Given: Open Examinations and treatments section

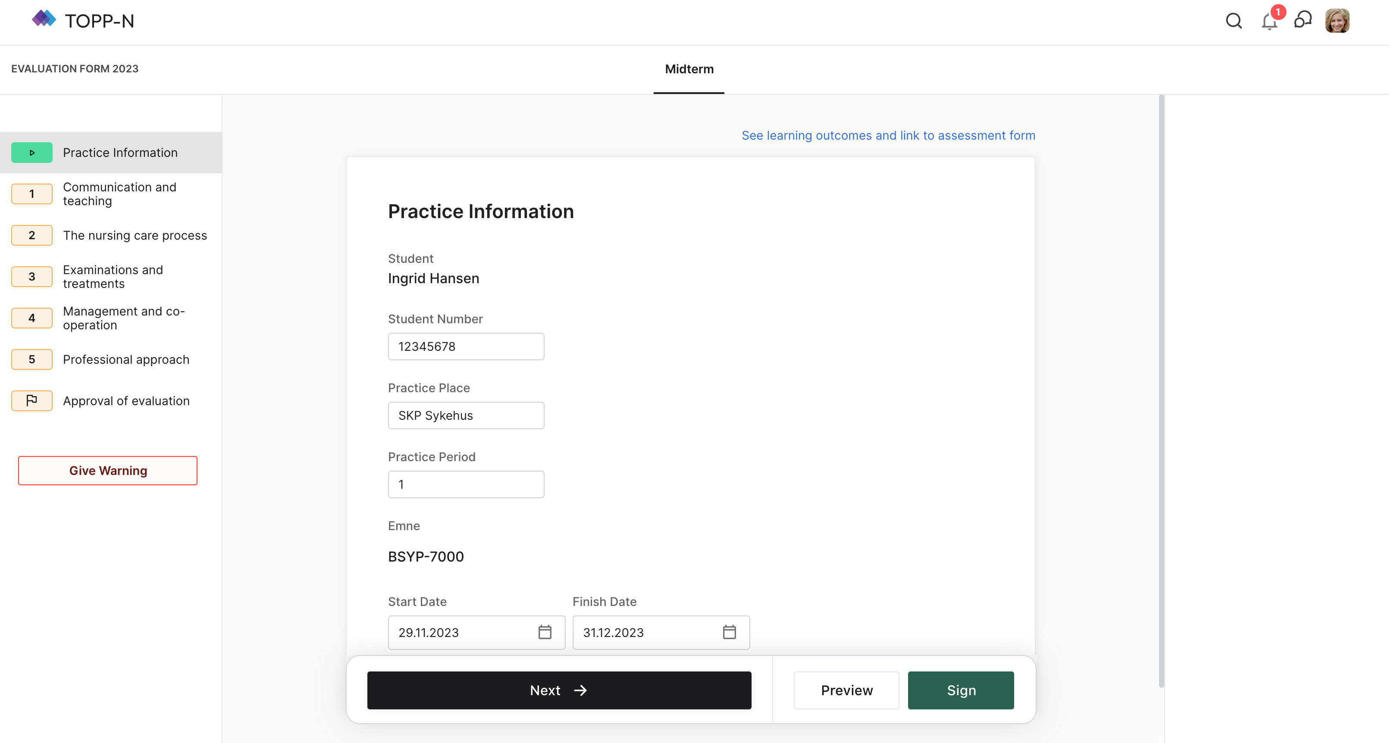Looking at the screenshot, I should 113,276.
